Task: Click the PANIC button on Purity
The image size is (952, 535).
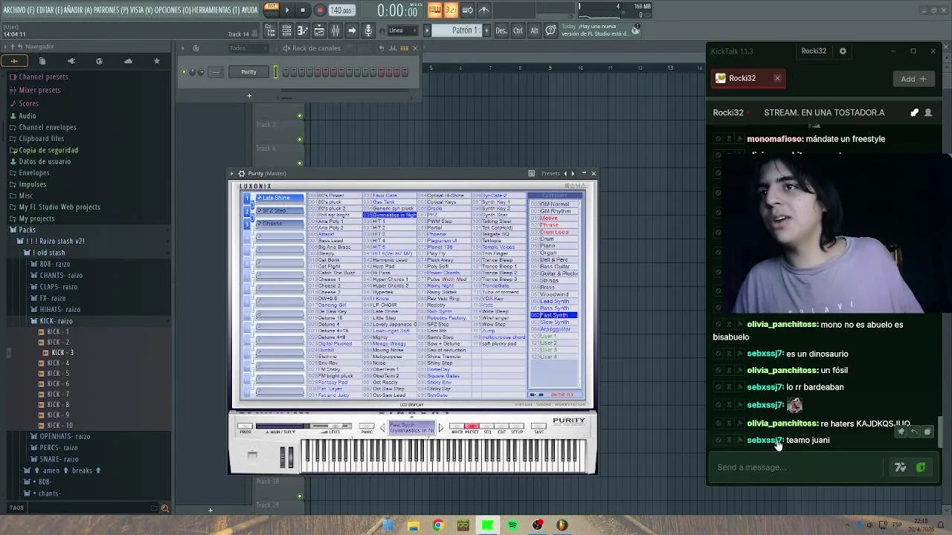Action: click(x=367, y=427)
